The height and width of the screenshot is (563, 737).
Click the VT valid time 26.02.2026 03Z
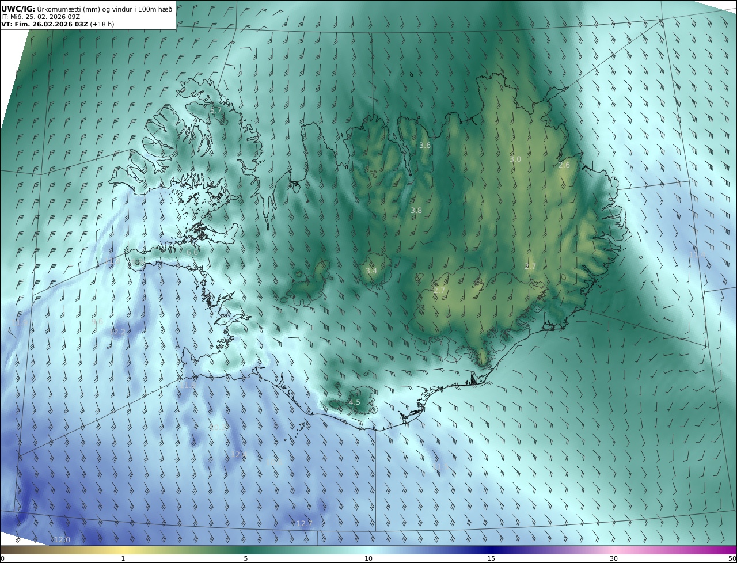coord(58,24)
